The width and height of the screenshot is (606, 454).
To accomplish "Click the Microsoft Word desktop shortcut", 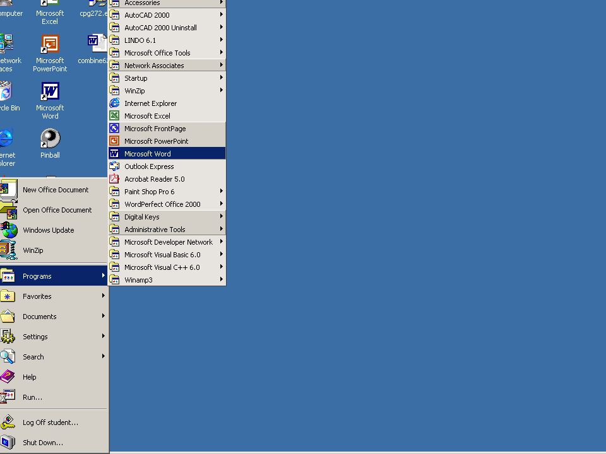I will (x=50, y=100).
